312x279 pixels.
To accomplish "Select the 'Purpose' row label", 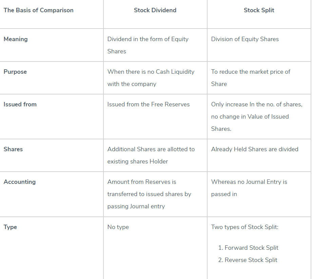I will [15, 72].
